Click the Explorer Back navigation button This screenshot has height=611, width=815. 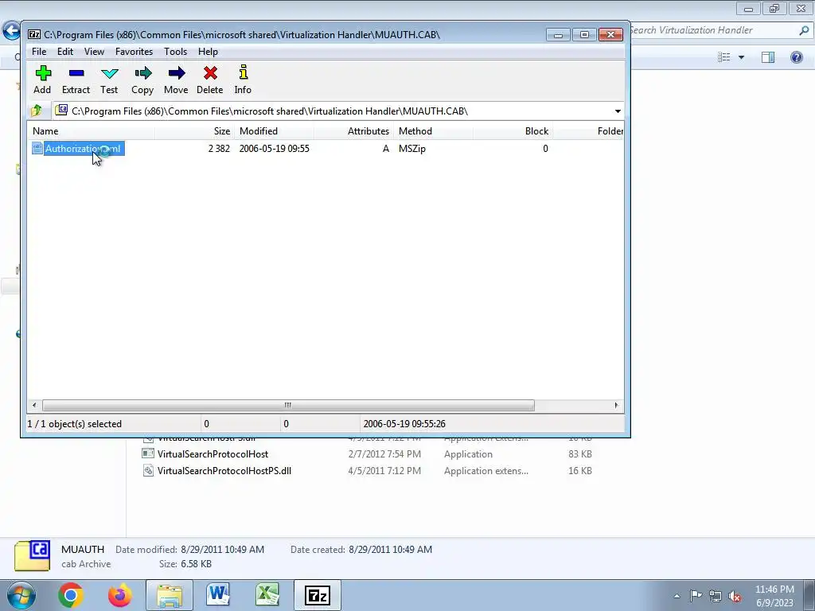(11, 30)
